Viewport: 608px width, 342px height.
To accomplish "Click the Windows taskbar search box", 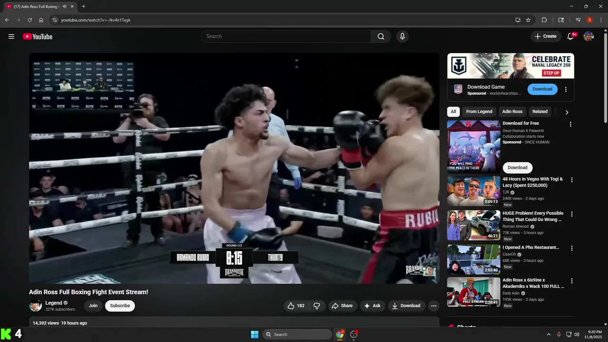I will tap(297, 334).
